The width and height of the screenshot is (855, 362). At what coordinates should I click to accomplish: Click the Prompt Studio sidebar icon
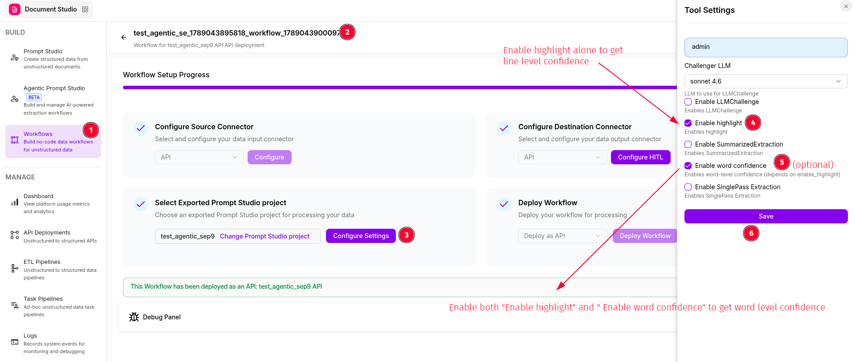click(x=15, y=58)
